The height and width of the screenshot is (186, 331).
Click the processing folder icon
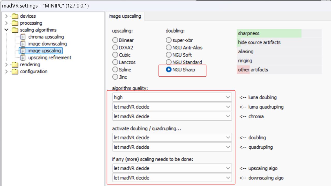pos(15,23)
